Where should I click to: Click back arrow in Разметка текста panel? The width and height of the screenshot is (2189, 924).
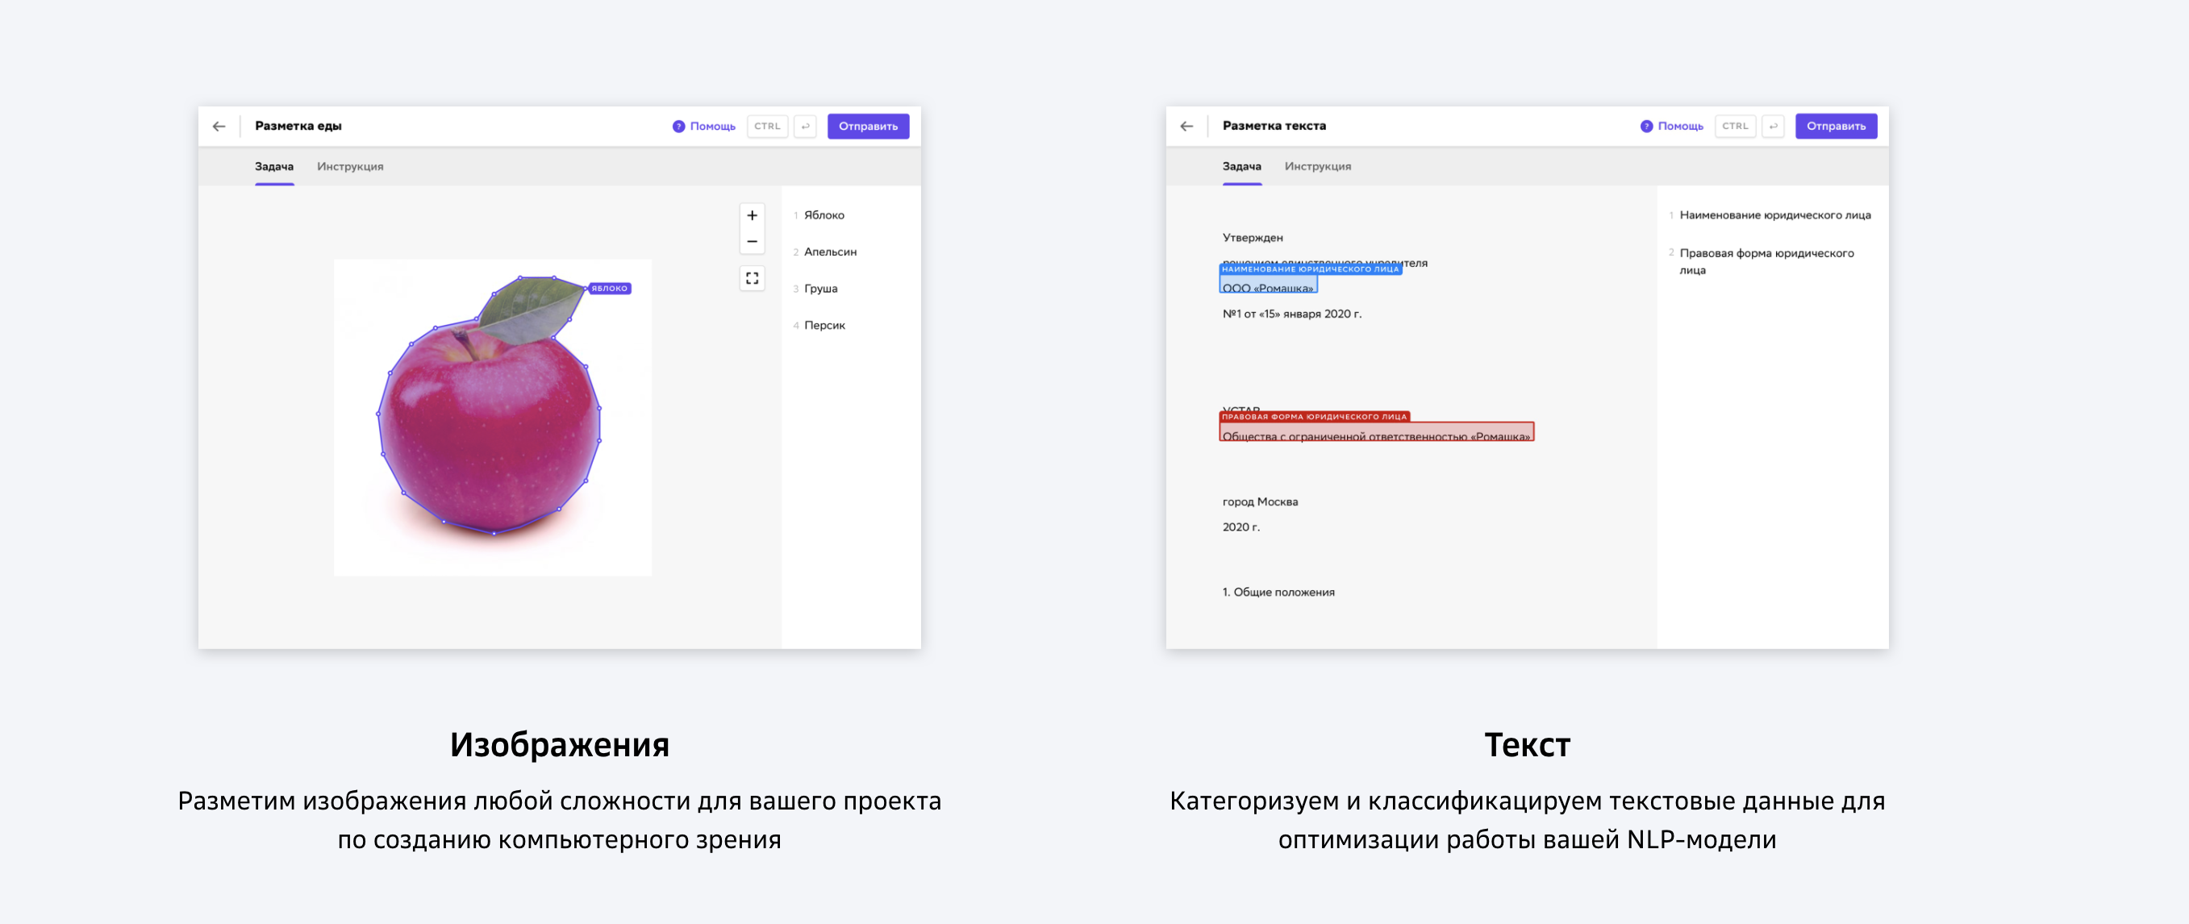point(1186,126)
